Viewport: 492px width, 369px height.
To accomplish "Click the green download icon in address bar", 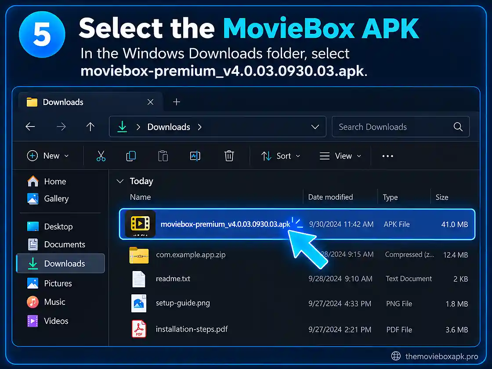I will (x=122, y=127).
